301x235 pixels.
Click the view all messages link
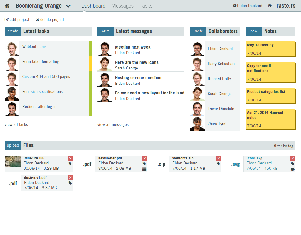(x=113, y=125)
